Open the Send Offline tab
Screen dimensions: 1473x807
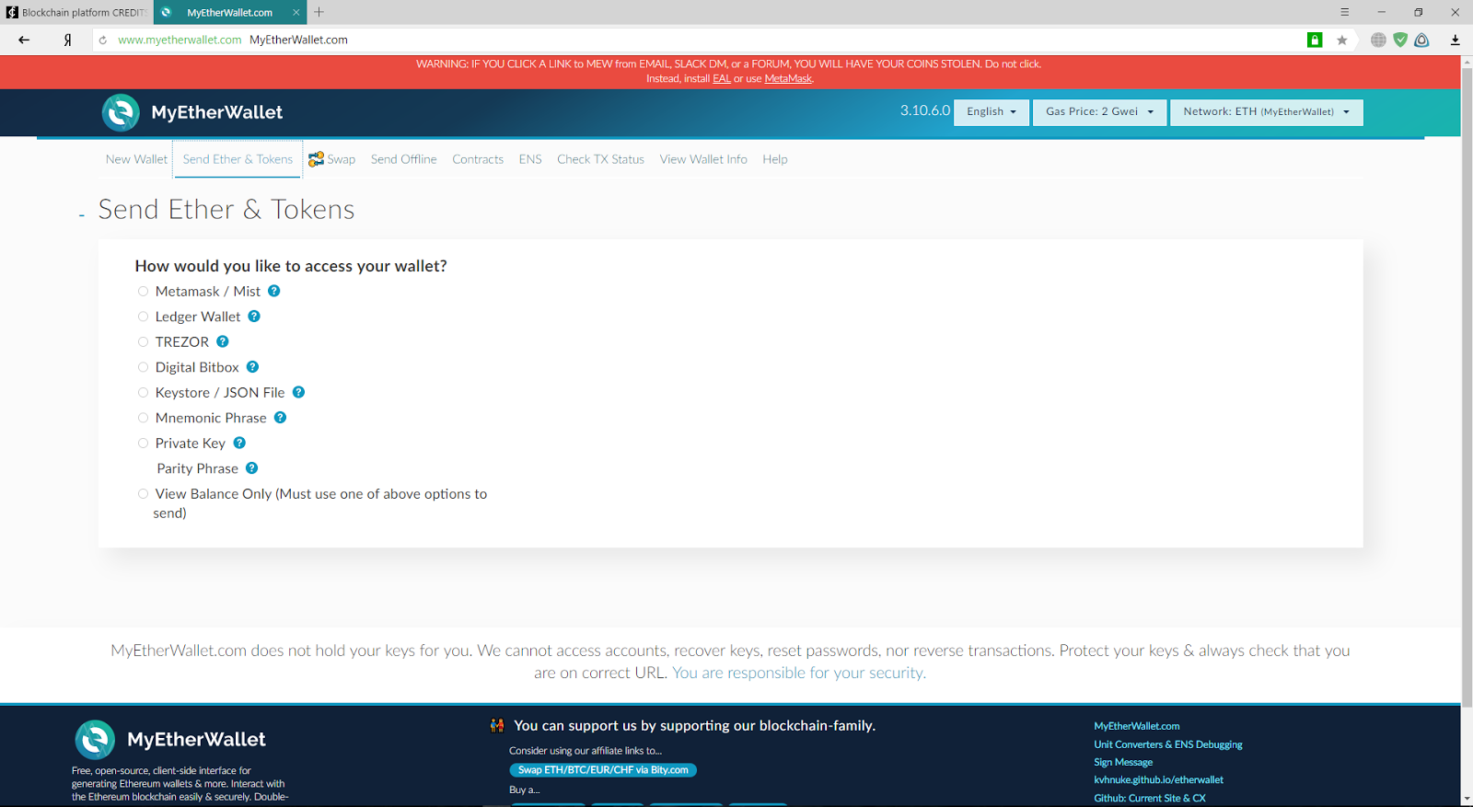(x=403, y=159)
